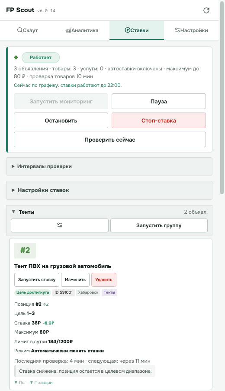The image size is (225, 391).
Task: Open Тенты group settings sliders button
Action: [x=60, y=225]
